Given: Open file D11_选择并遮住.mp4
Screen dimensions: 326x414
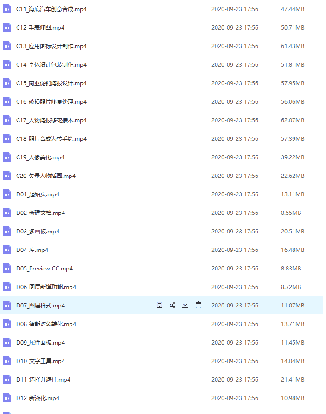Looking at the screenshot, I should (44, 380).
